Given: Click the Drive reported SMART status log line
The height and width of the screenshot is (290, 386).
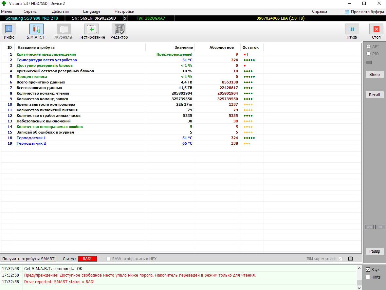Looking at the screenshot, I should coord(59,281).
